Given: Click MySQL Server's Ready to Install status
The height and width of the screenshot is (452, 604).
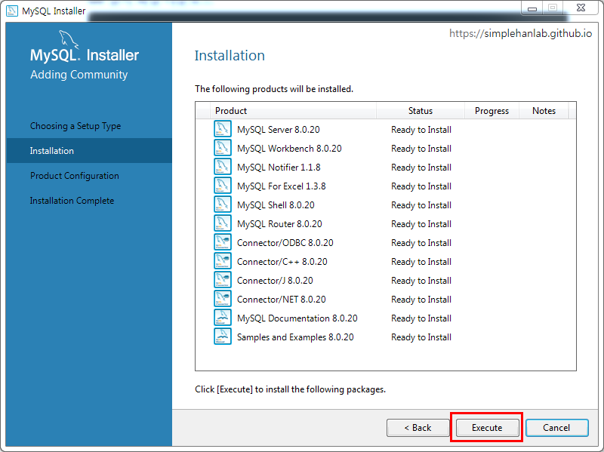Looking at the screenshot, I should click(x=421, y=130).
